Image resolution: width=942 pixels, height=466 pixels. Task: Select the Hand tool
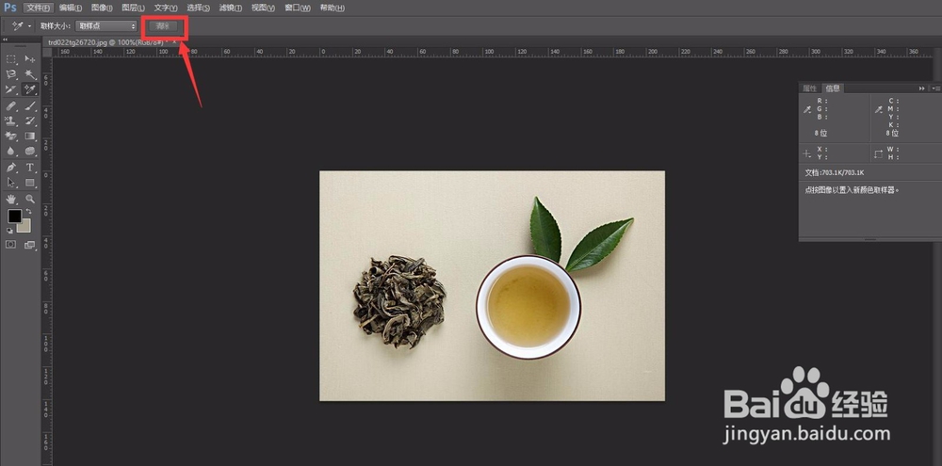coord(10,199)
